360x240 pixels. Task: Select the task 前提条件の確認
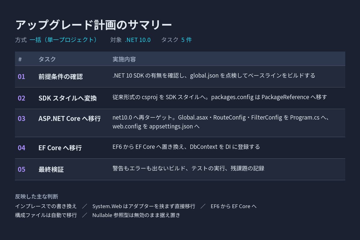(61, 76)
